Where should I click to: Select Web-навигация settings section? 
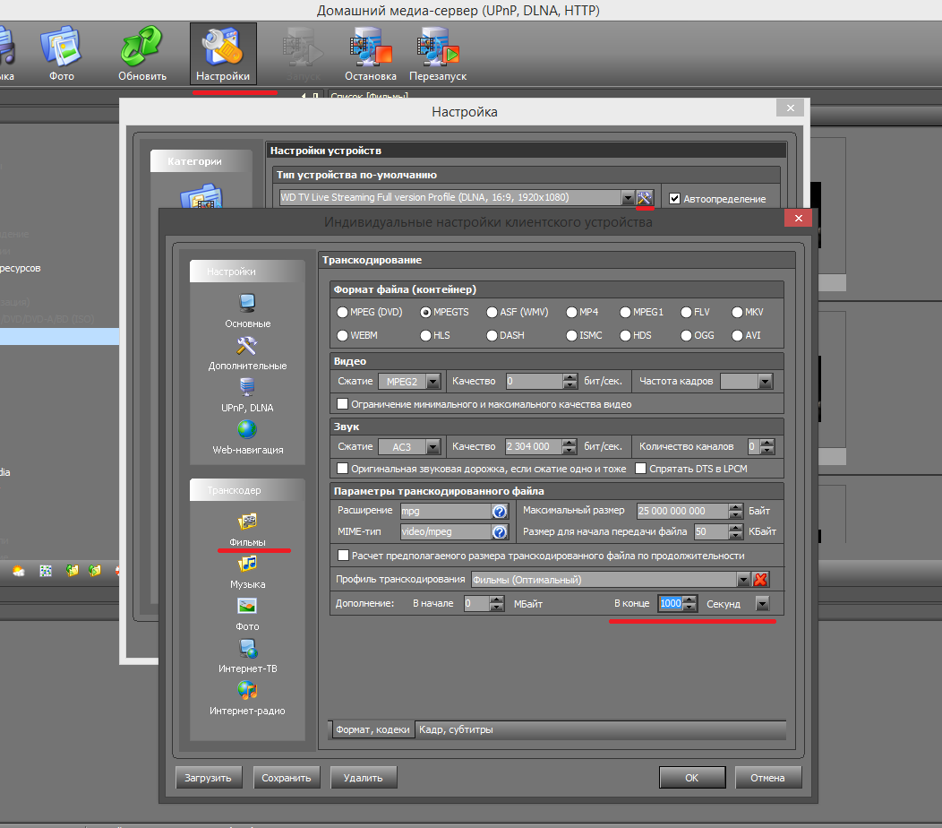tap(247, 436)
